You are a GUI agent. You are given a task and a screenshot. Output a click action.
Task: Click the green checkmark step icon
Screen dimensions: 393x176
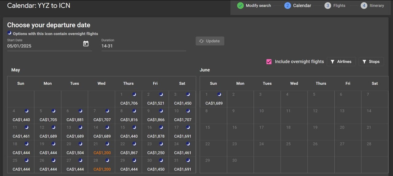click(240, 6)
